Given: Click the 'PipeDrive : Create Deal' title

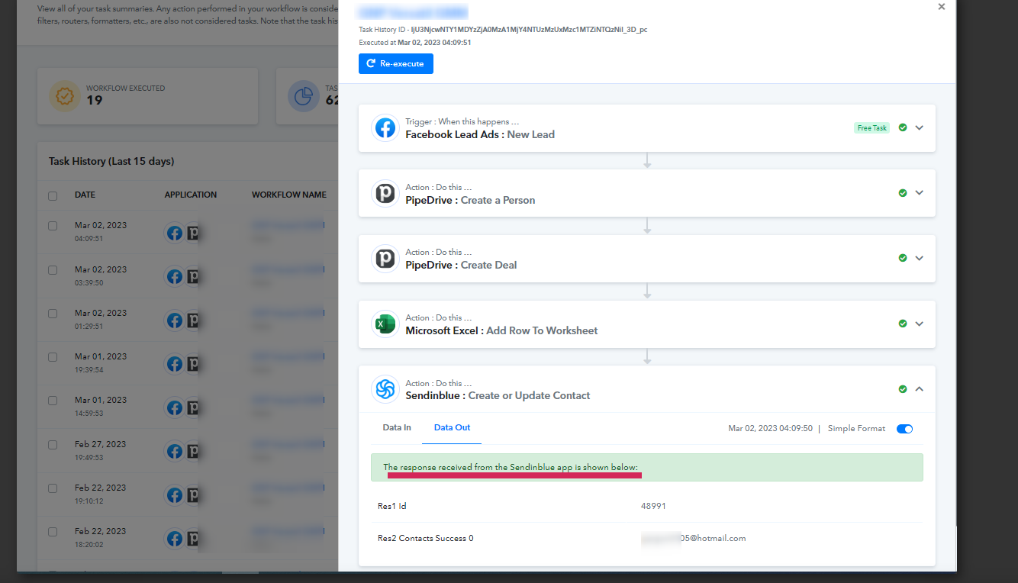Looking at the screenshot, I should tap(461, 266).
